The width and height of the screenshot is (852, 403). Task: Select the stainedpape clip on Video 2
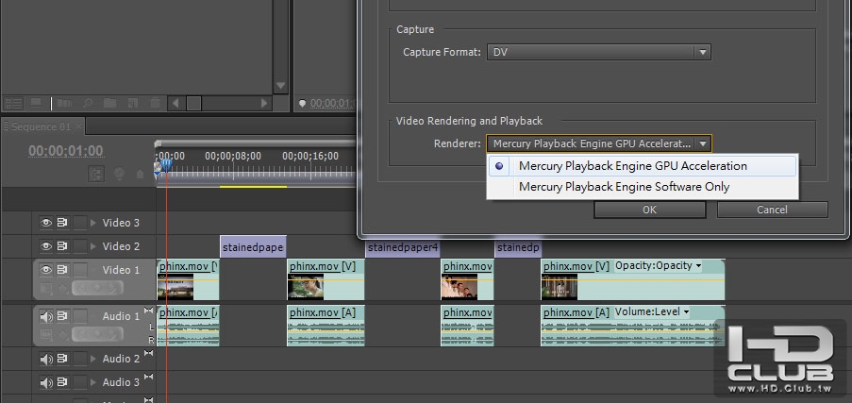(x=253, y=248)
